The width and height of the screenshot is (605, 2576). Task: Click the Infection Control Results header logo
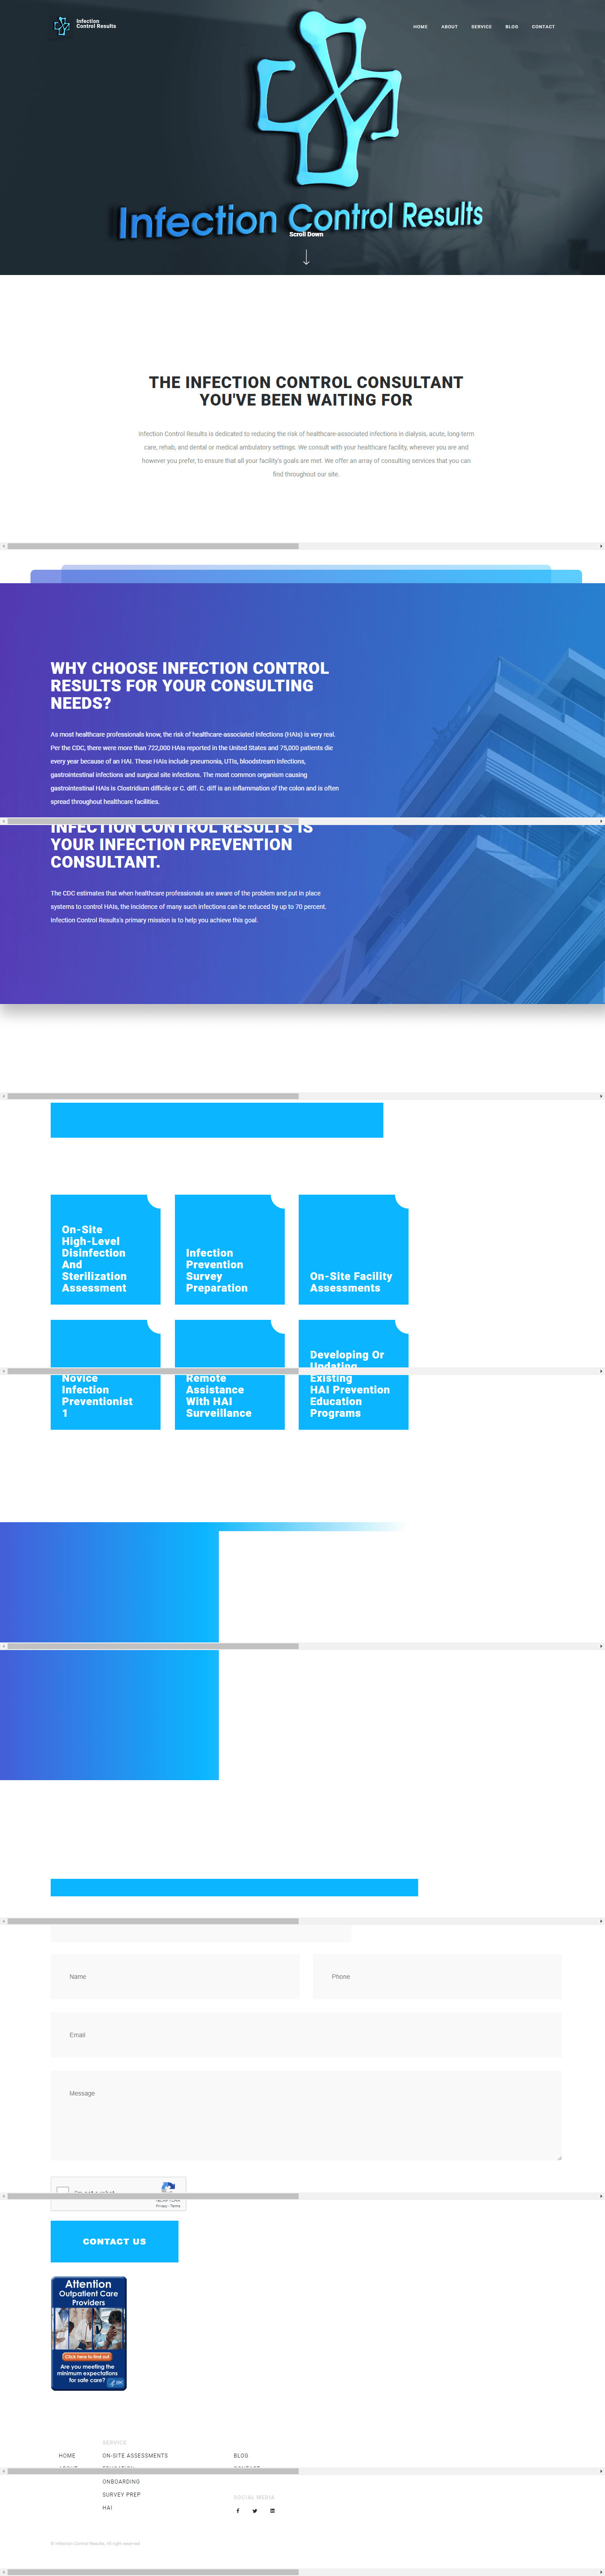point(84,25)
